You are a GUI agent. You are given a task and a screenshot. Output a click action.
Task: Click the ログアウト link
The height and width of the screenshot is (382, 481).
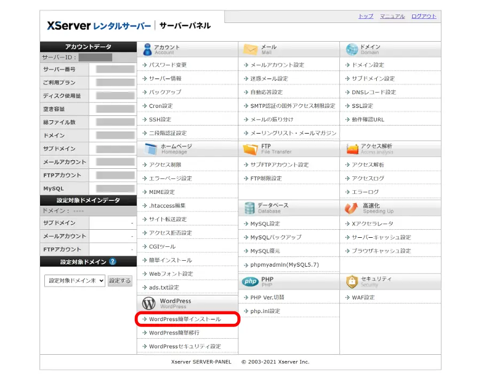tap(424, 17)
